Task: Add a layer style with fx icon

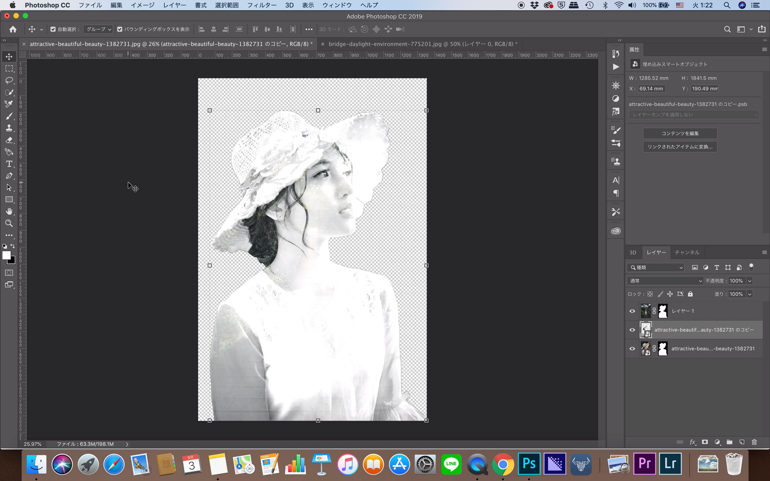Action: point(693,442)
